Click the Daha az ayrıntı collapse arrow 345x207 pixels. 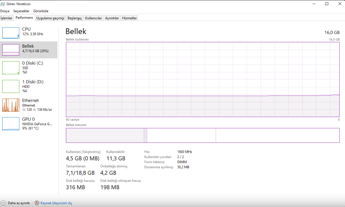[3, 203]
